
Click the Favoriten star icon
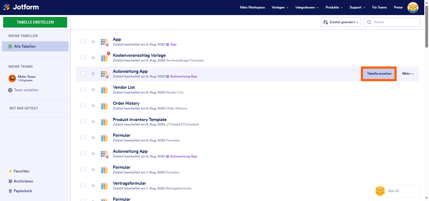10,171
